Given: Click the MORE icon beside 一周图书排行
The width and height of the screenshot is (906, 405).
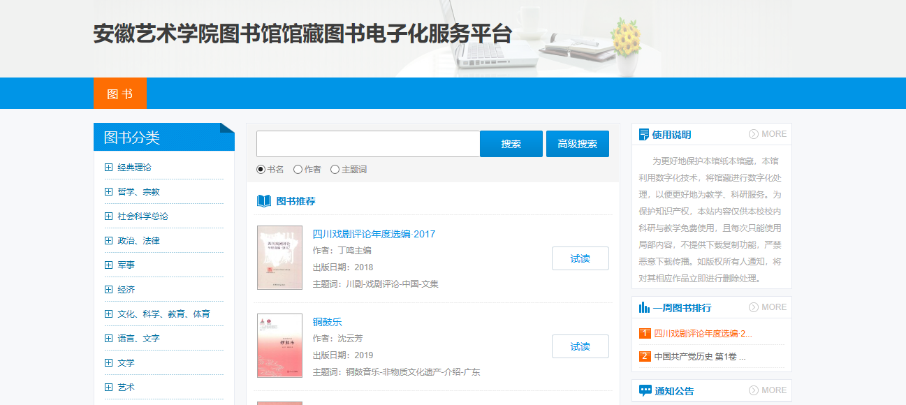Looking at the screenshot, I should point(754,307).
